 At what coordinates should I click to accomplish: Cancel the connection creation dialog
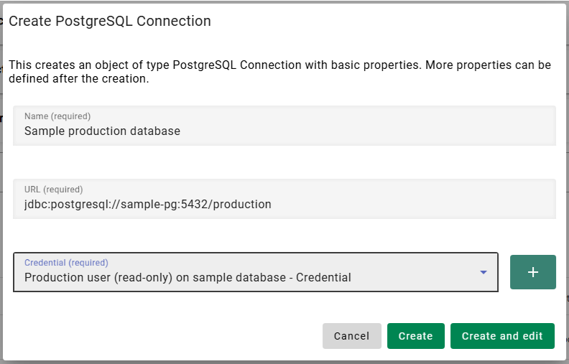(x=351, y=336)
